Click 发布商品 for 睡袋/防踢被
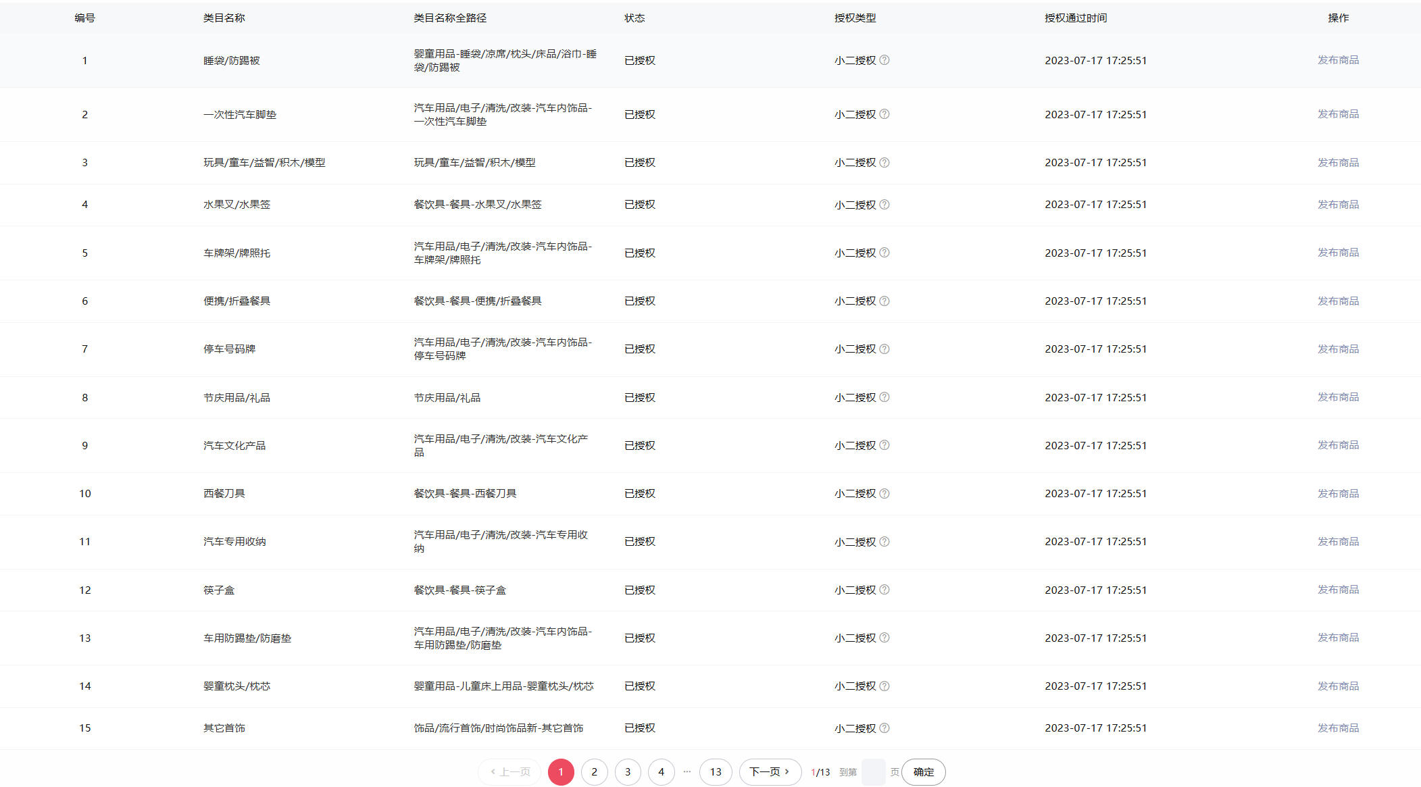 [1338, 60]
